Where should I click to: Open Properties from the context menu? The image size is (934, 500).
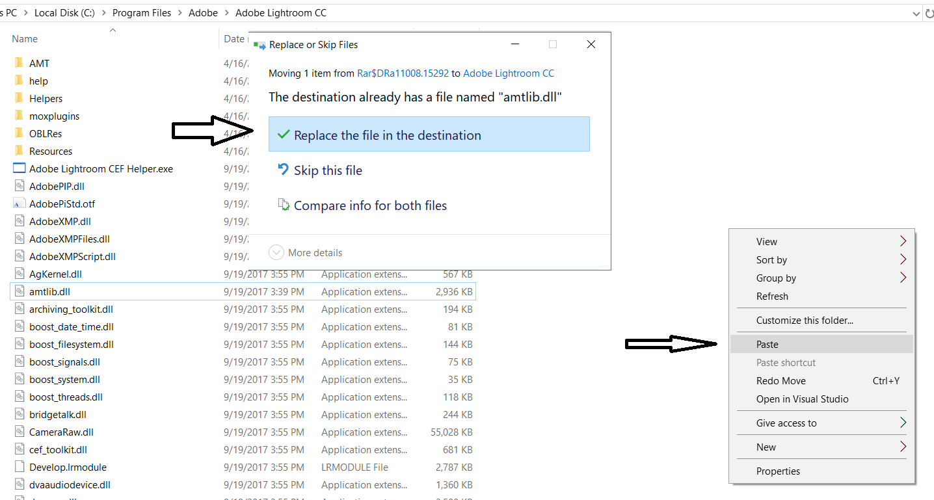point(822,471)
